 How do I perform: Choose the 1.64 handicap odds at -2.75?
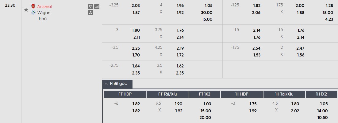(136, 66)
